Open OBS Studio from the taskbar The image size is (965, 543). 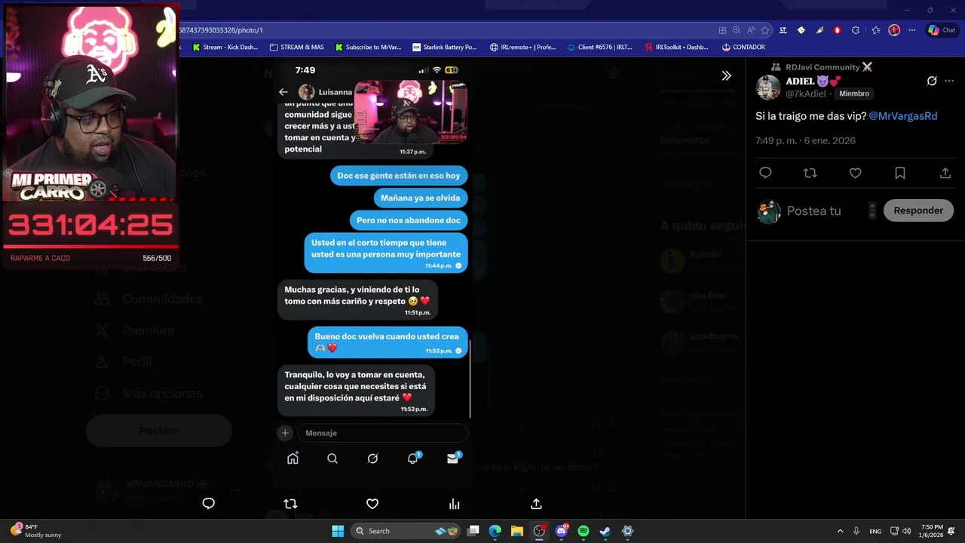click(539, 531)
